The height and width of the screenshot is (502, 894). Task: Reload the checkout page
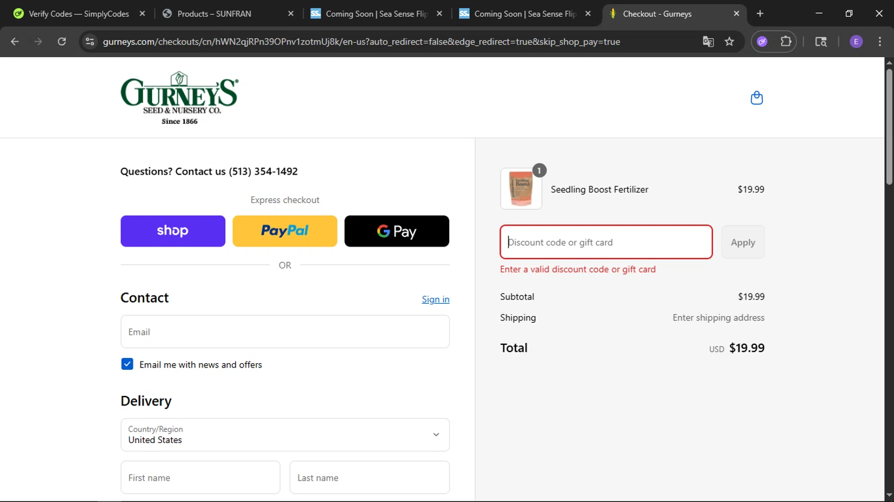point(61,42)
